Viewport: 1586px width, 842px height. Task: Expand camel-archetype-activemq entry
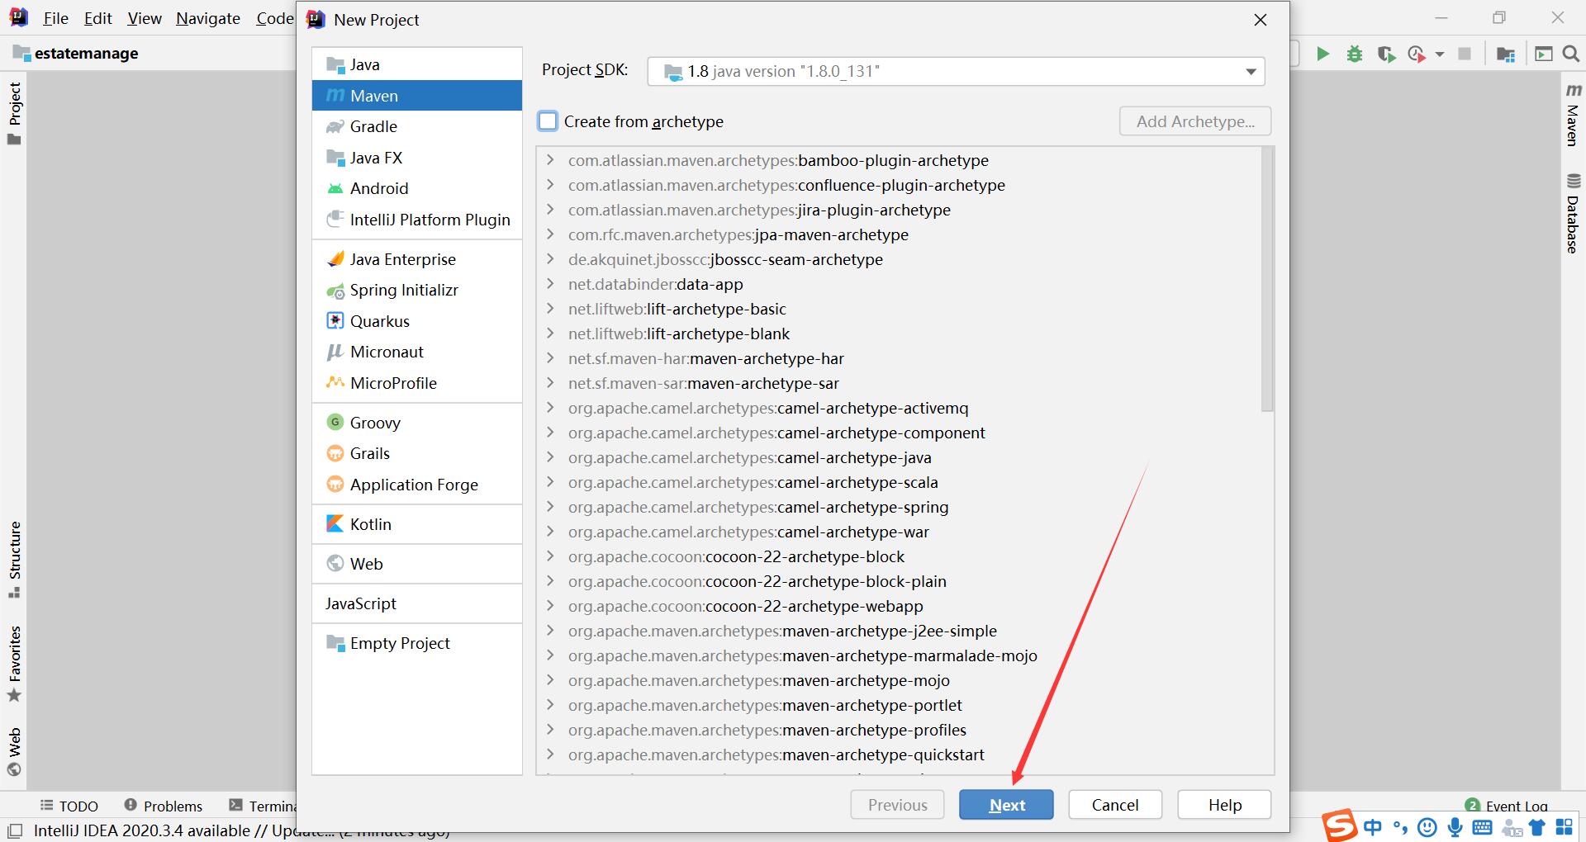550,408
